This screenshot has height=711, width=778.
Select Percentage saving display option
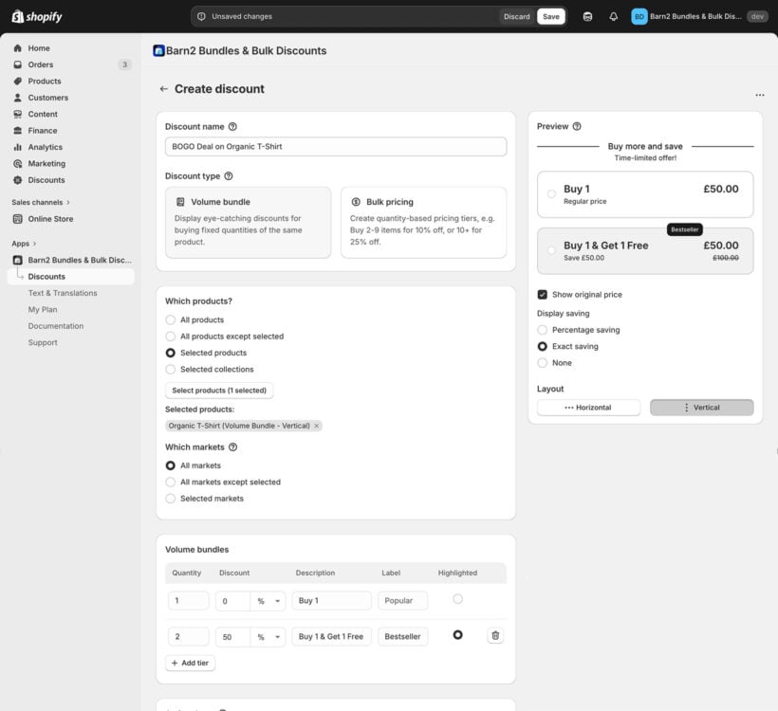pos(542,329)
